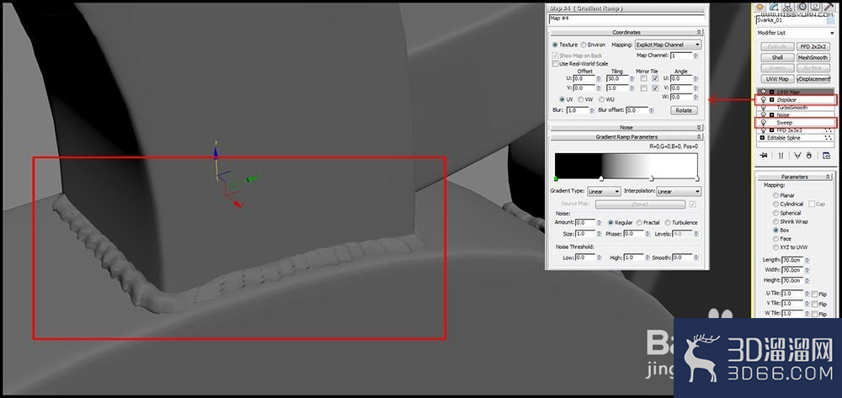Open the Utilities hammer panel tab

[828, 7]
